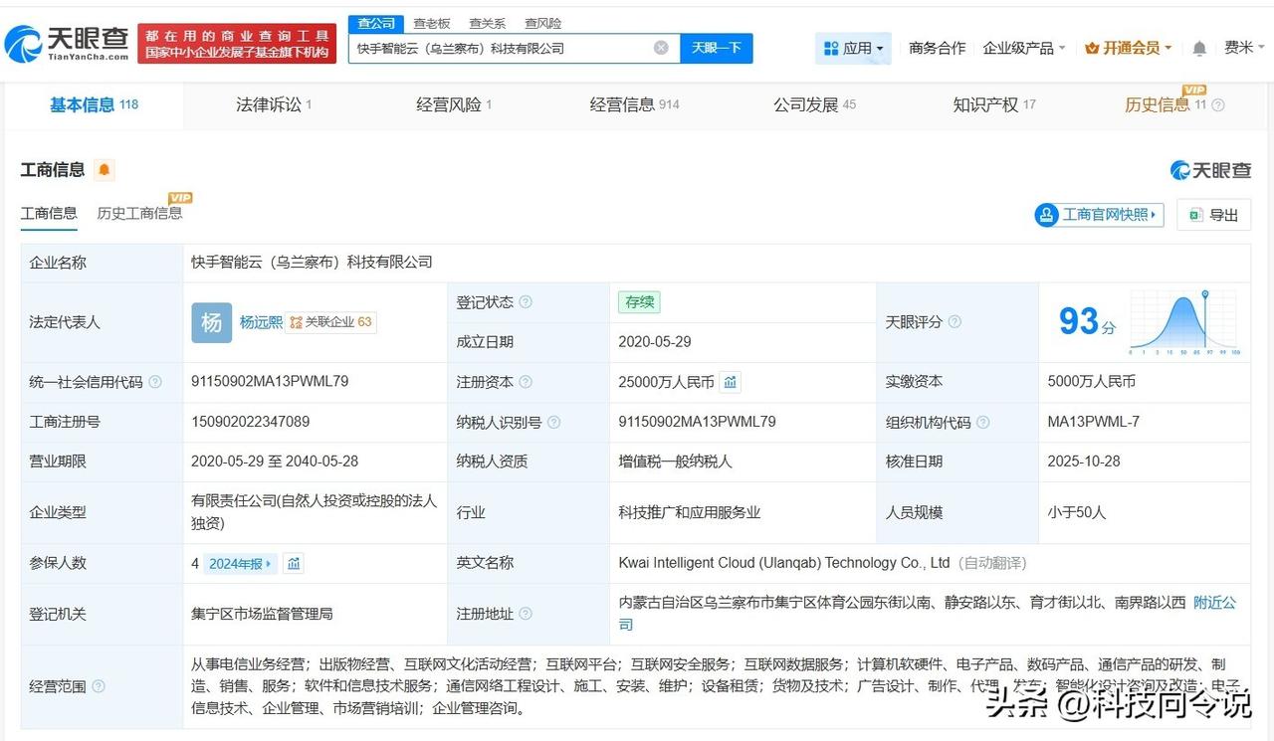Viewport: 1274px width, 741px height.
Task: Click the 核准日期 value 2025-10-28
Action: click(1085, 462)
